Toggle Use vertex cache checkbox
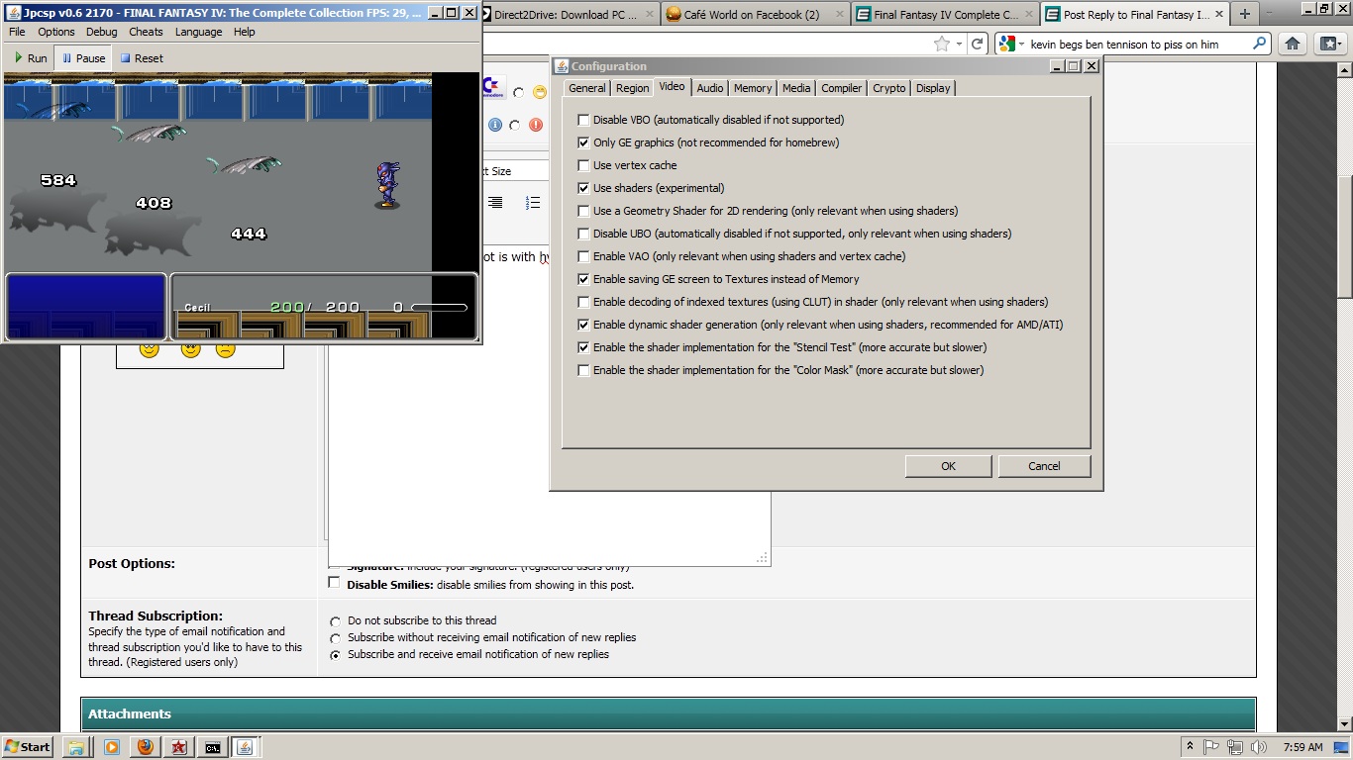1353x760 pixels. 583,165
